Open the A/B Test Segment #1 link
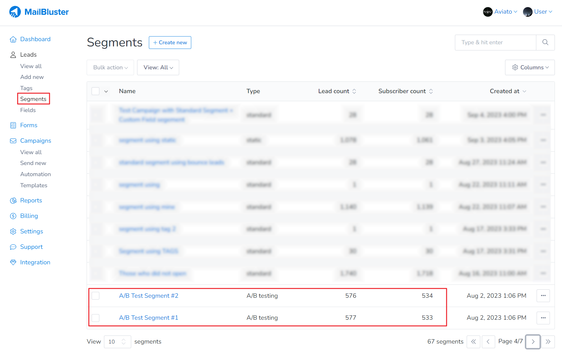This screenshot has height=355, width=562. pos(149,318)
